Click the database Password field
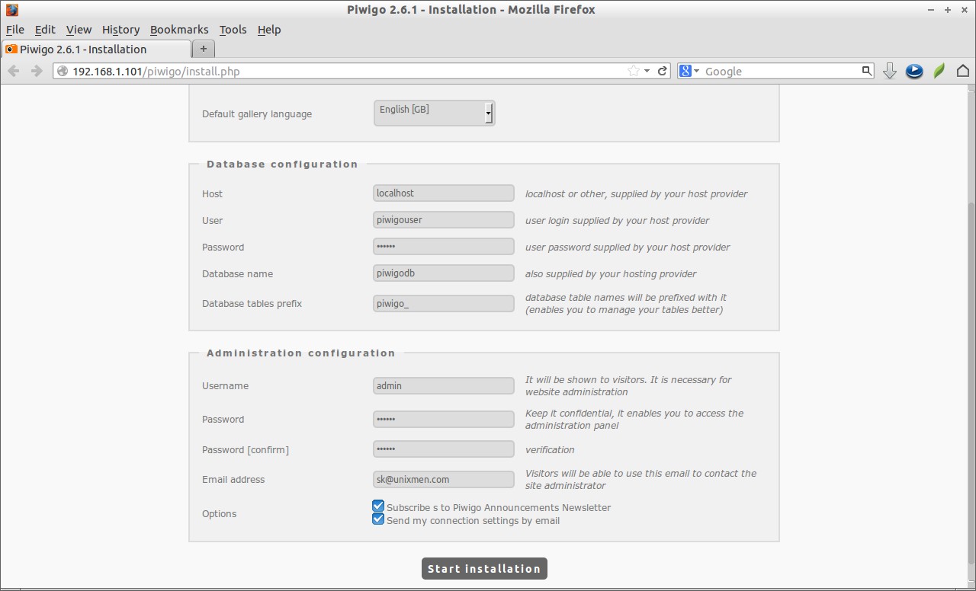The height and width of the screenshot is (591, 976). tap(444, 247)
